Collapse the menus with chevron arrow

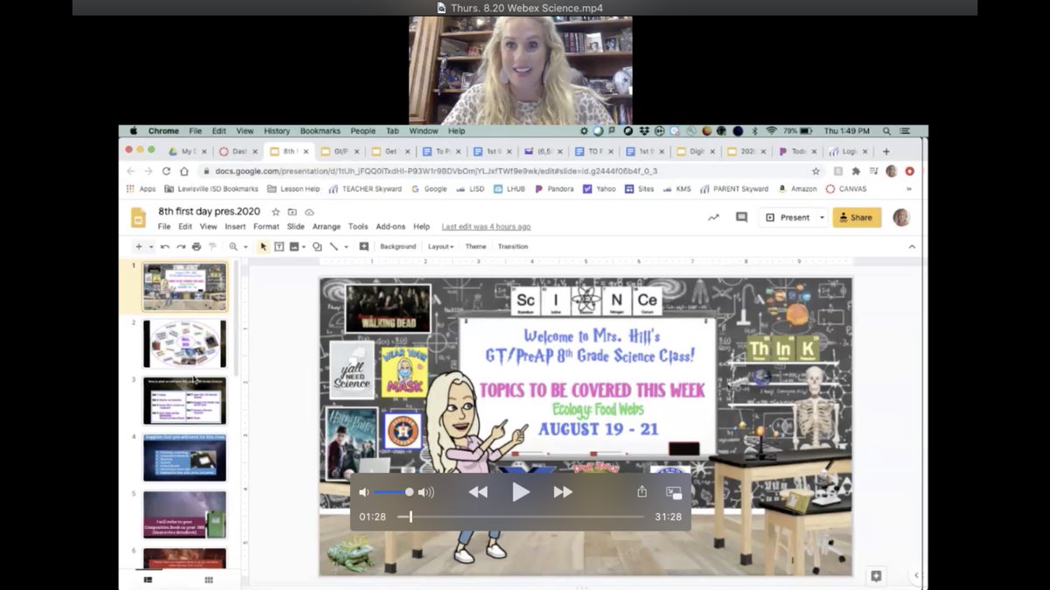click(x=912, y=246)
